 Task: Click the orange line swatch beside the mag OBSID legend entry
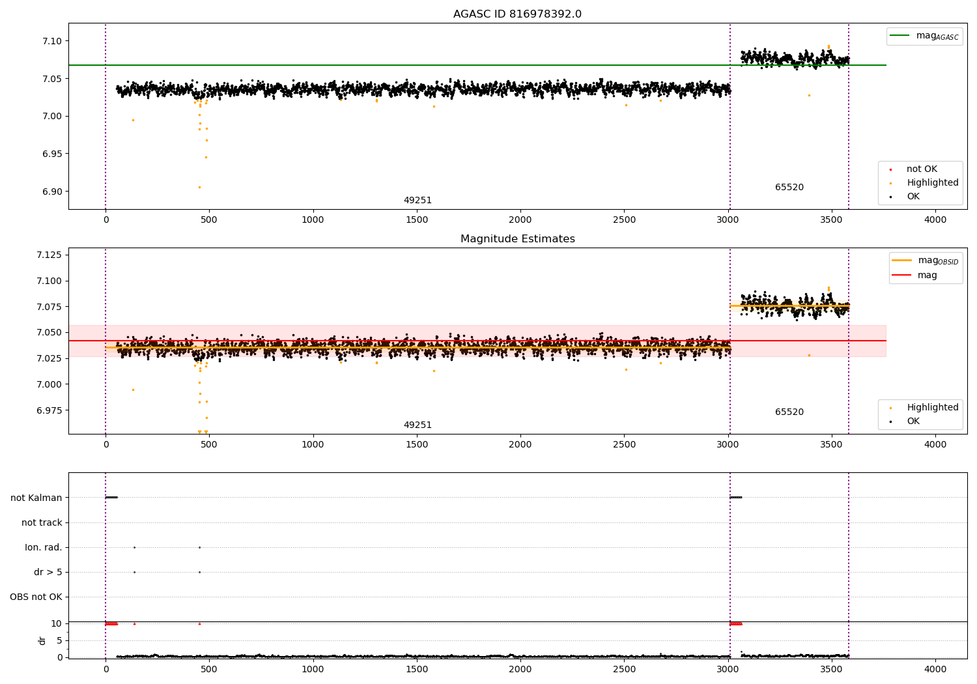[902, 260]
